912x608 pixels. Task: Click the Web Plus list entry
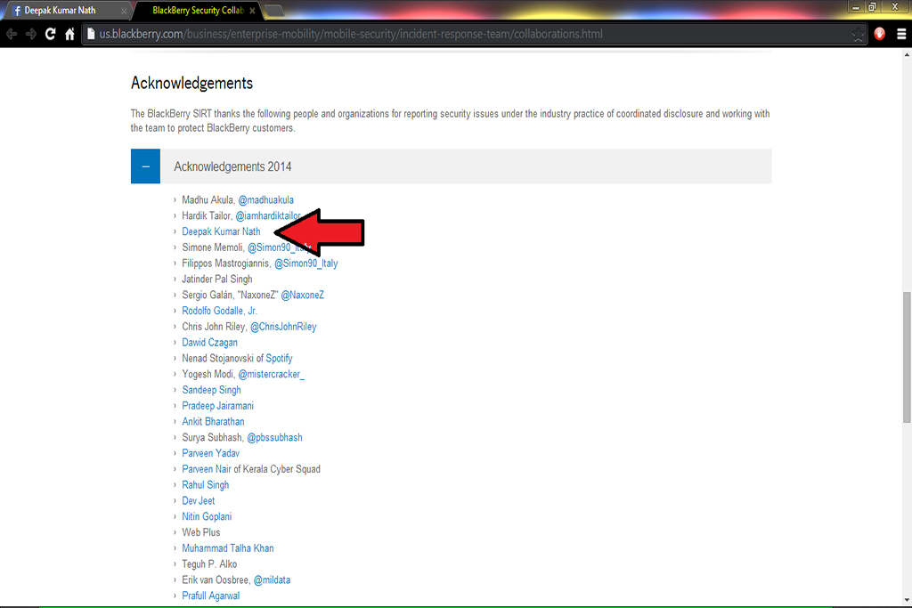(200, 532)
